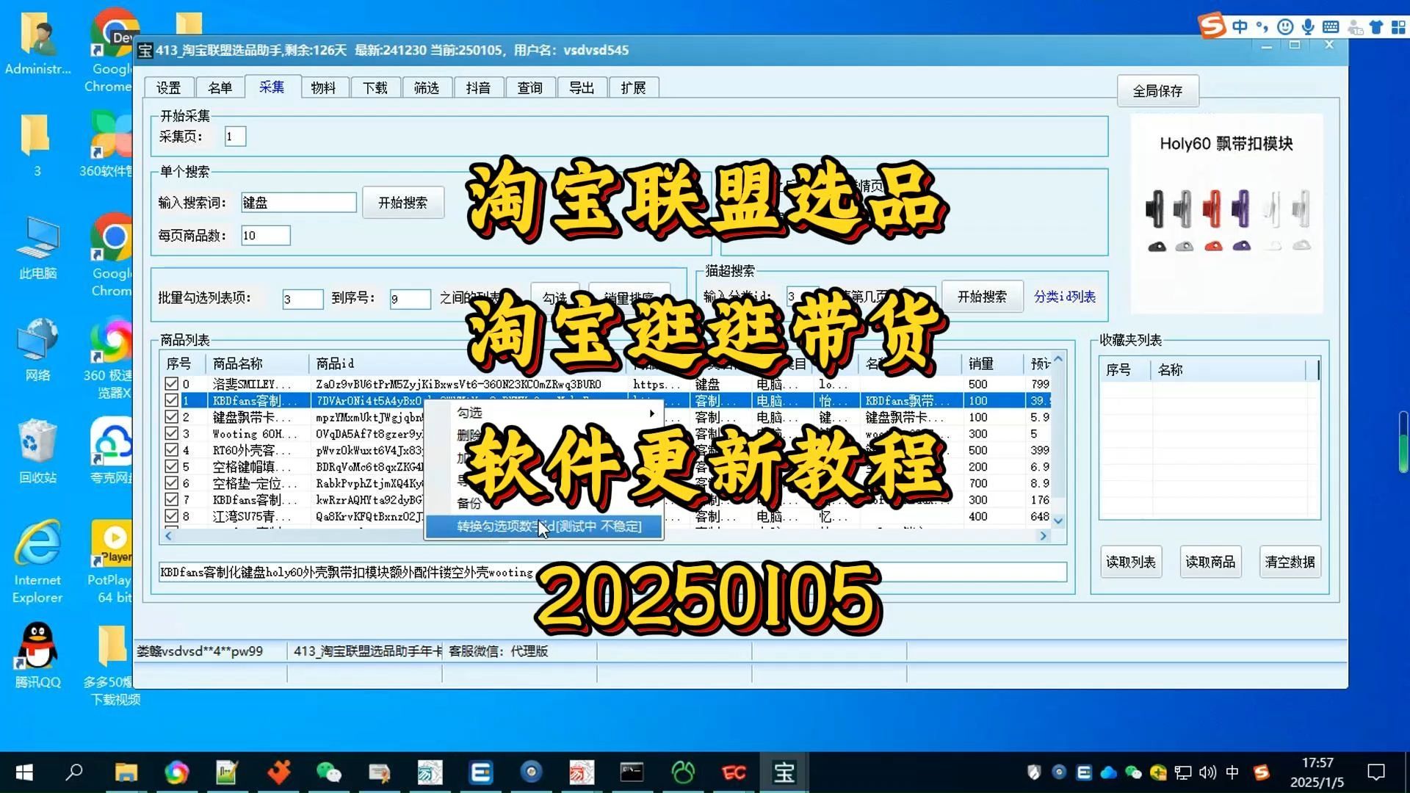This screenshot has width=1410, height=793.
Task: Open the command prompt taskbar icon
Action: (632, 772)
